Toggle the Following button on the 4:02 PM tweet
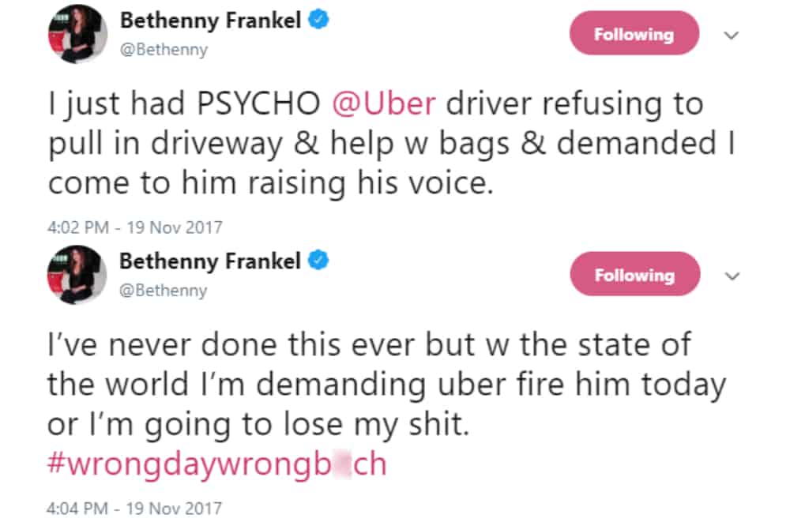The width and height of the screenshot is (790, 522). pyautogui.click(x=634, y=35)
